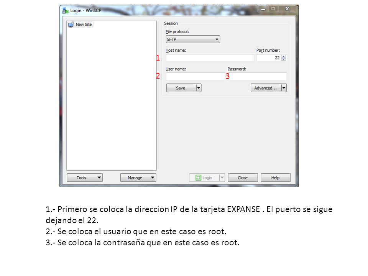The image size is (368, 276).
Task: Click the Save button
Action: click(181, 88)
